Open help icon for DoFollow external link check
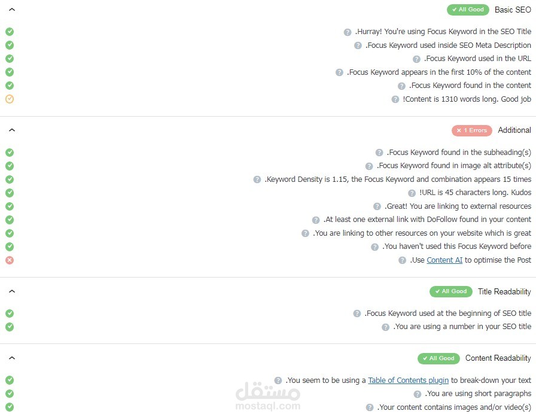Image resolution: width=536 pixels, height=420 pixels. click(315, 220)
